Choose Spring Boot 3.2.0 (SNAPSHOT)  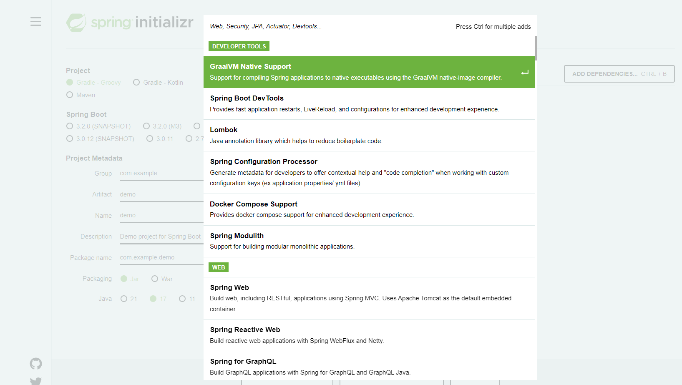98,126
